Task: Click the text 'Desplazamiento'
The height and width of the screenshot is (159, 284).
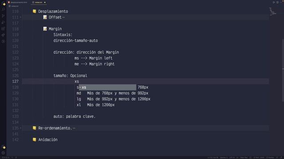Action: tap(53, 11)
